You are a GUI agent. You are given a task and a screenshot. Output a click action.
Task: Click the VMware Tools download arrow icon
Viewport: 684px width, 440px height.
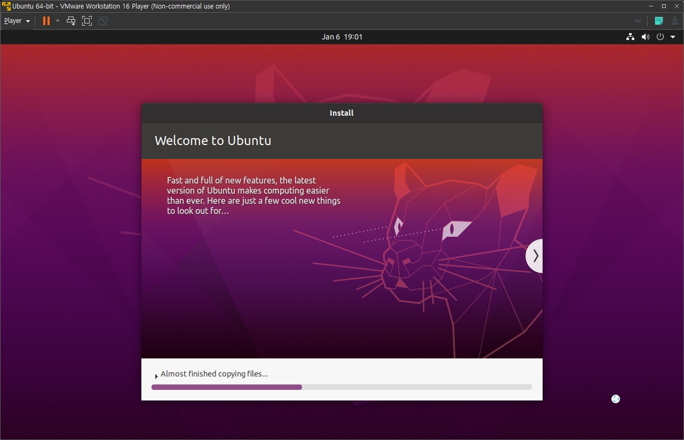coord(674,21)
